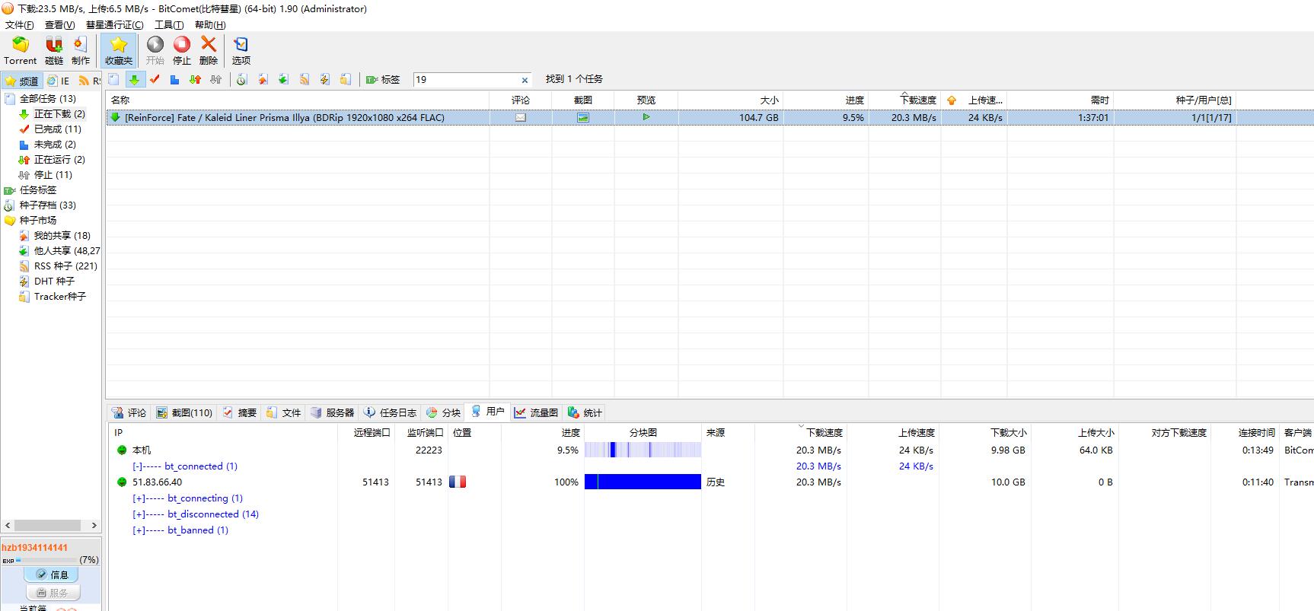Viewport: 1314px width, 611px height.
Task: Click the piece map bar for 51.83.66.40
Action: (x=643, y=482)
